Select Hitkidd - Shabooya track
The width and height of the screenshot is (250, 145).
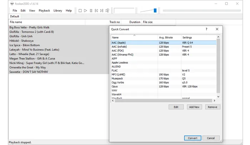(59, 41)
